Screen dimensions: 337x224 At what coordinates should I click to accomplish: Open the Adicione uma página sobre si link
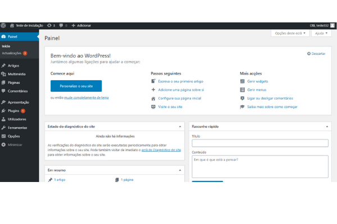[181, 90]
